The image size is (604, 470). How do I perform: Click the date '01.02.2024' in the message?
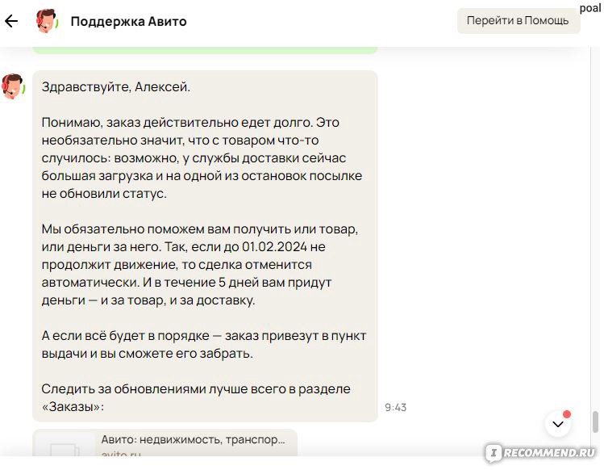(274, 246)
